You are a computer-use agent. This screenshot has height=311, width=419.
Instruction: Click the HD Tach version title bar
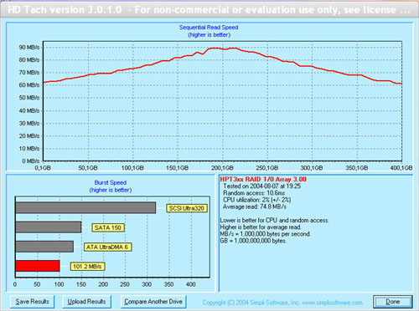(209, 10)
